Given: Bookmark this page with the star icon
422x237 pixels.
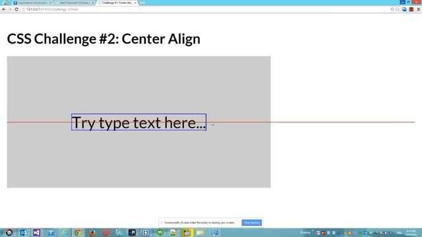Looking at the screenshot, I should click(397, 9).
